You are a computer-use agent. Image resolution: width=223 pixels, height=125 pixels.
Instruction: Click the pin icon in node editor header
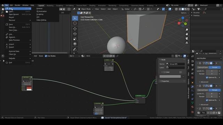tap(117, 56)
